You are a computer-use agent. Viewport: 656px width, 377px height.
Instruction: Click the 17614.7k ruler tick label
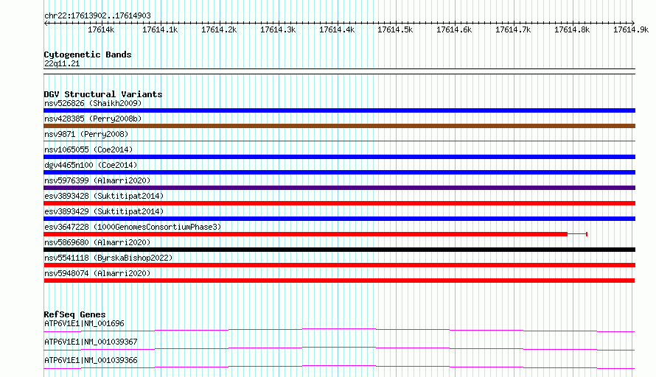tap(513, 29)
